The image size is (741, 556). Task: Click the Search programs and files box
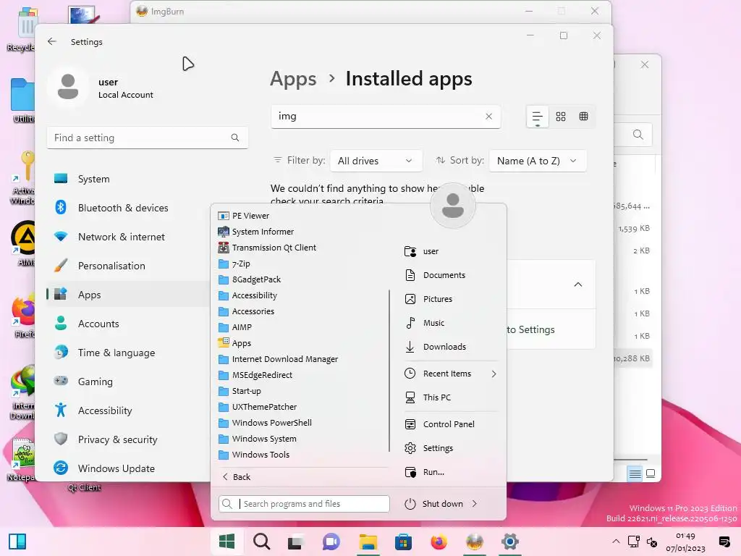pyautogui.click(x=304, y=504)
